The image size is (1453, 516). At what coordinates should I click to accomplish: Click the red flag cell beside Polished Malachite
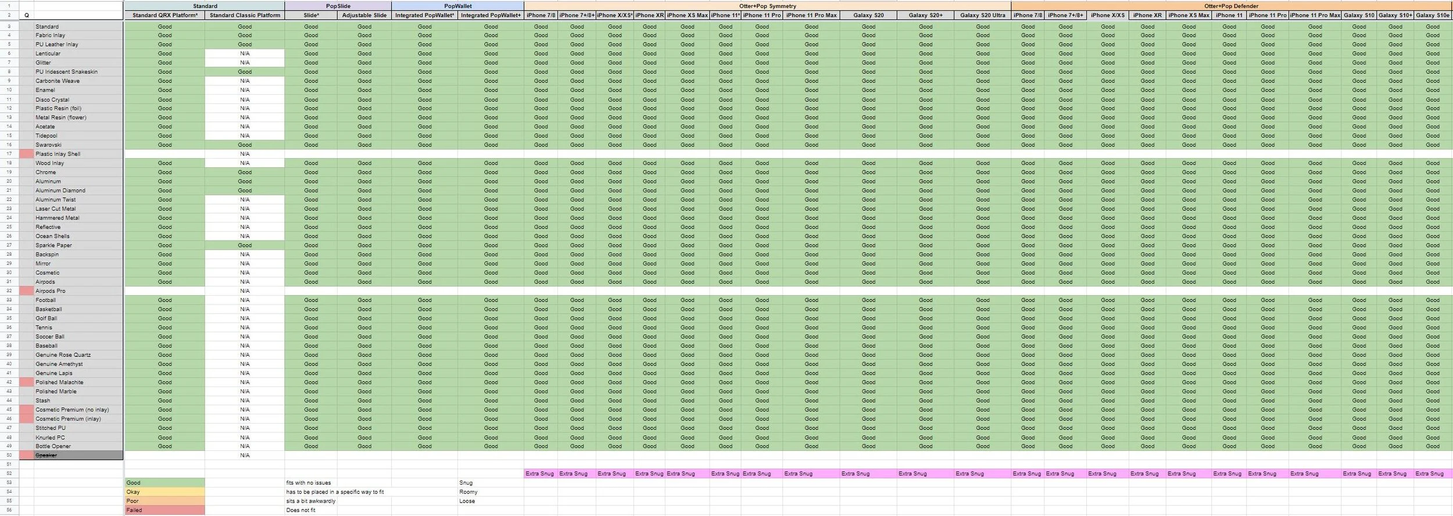27,382
